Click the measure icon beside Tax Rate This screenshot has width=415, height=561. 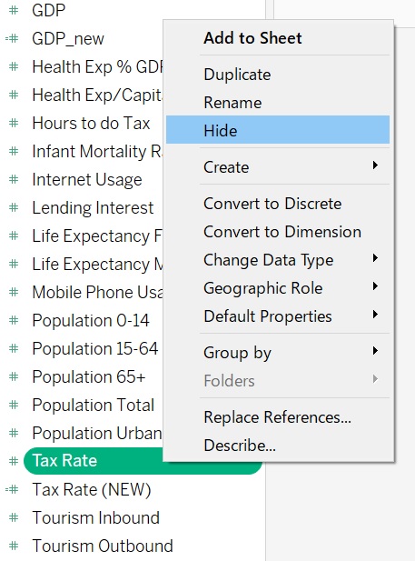click(x=14, y=461)
